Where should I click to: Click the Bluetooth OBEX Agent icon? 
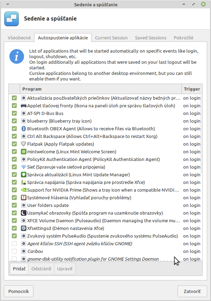(24, 129)
